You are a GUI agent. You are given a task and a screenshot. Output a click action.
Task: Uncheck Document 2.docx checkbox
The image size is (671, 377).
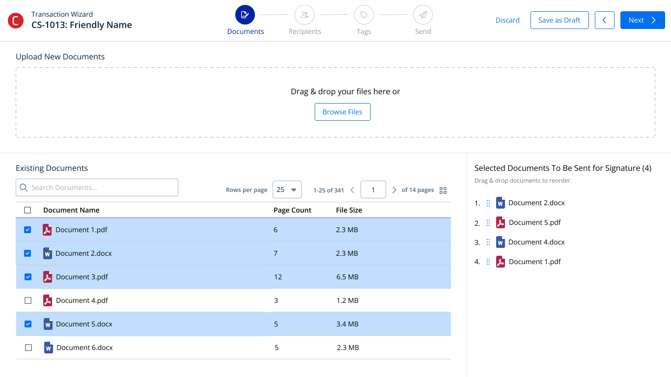point(28,253)
